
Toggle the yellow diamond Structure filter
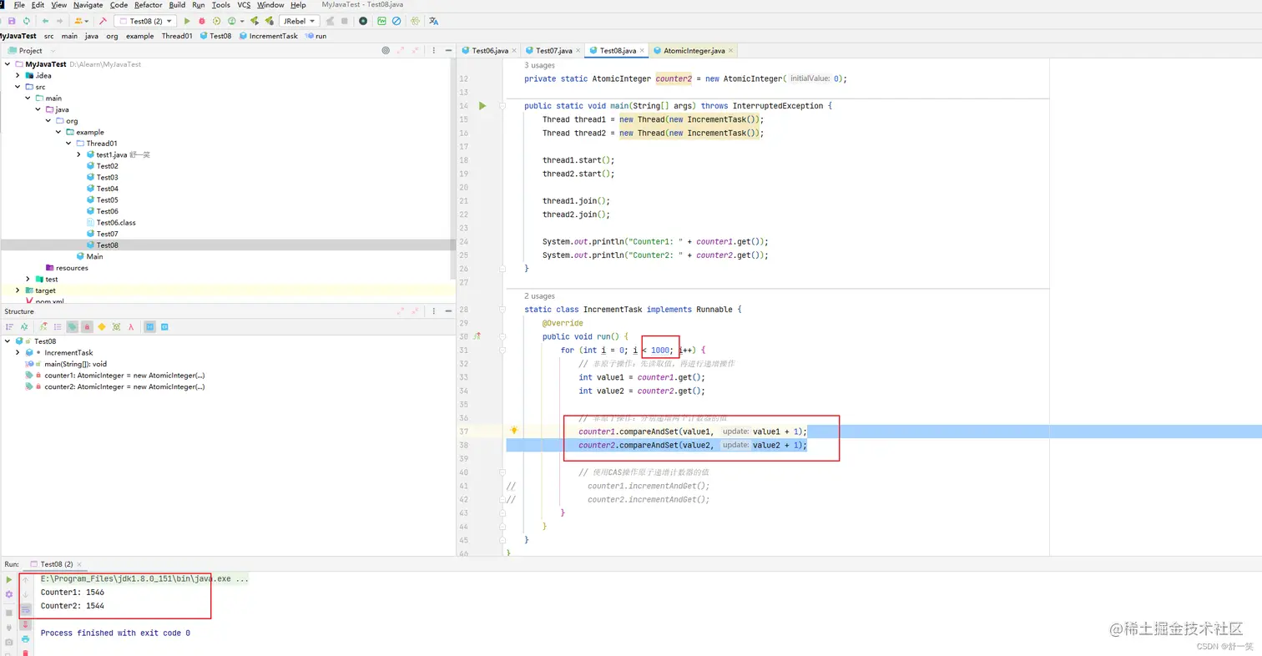click(102, 327)
